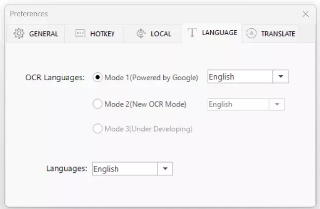The height and width of the screenshot is (209, 320).
Task: Expand the Mode 2 language dropdown arrow
Action: point(277,104)
